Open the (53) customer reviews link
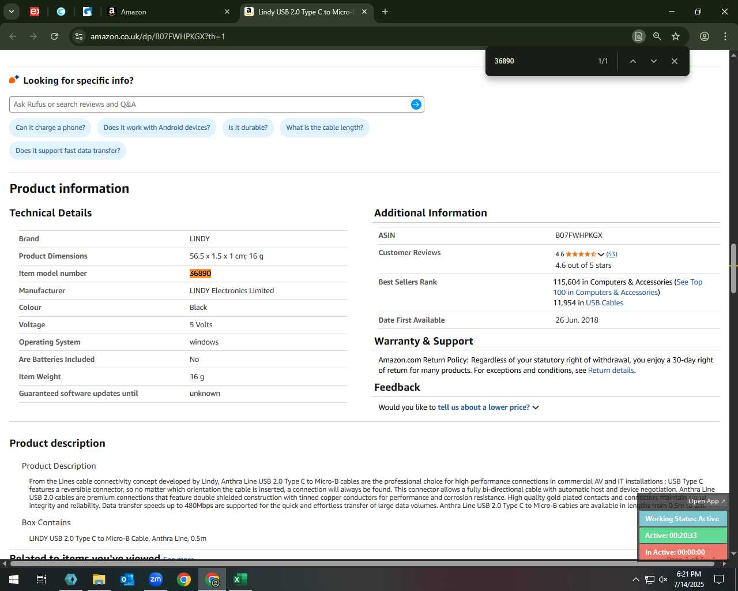This screenshot has height=591, width=738. pos(612,254)
